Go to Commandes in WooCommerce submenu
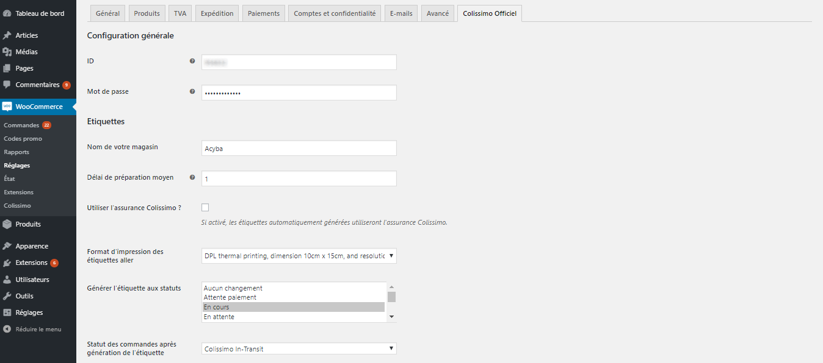Viewport: 823px width, 363px height. click(21, 125)
